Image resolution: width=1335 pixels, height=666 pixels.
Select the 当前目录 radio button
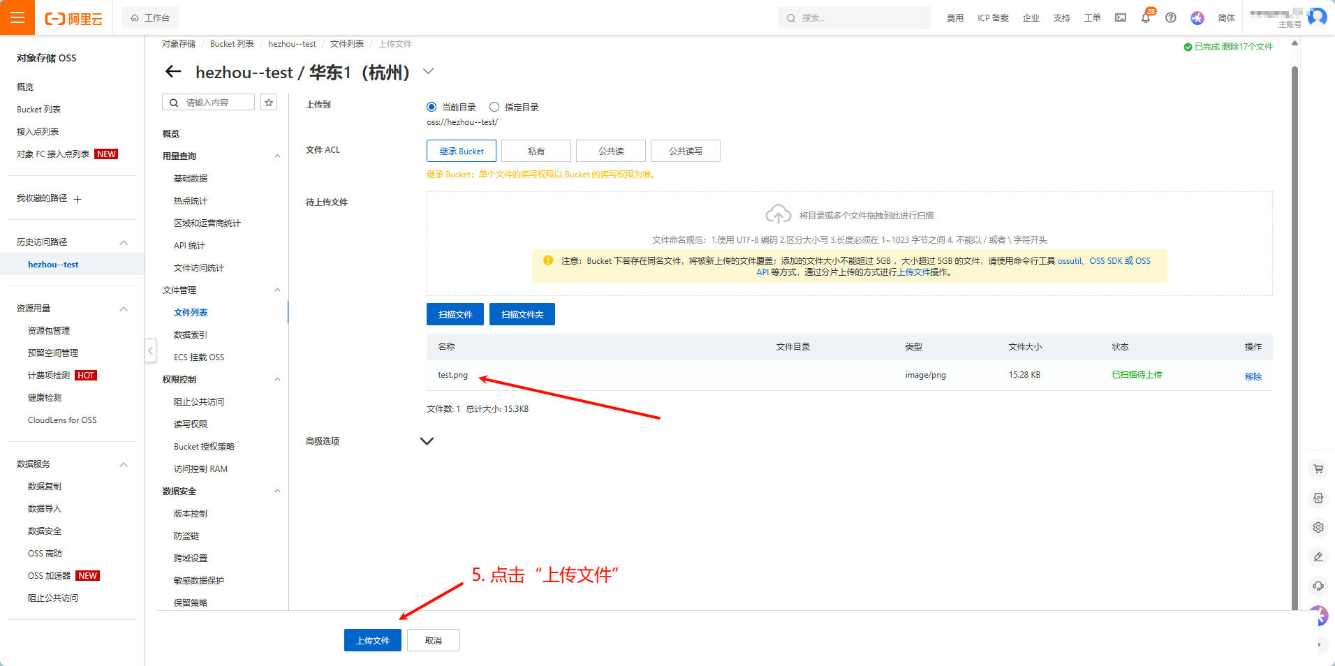point(432,107)
